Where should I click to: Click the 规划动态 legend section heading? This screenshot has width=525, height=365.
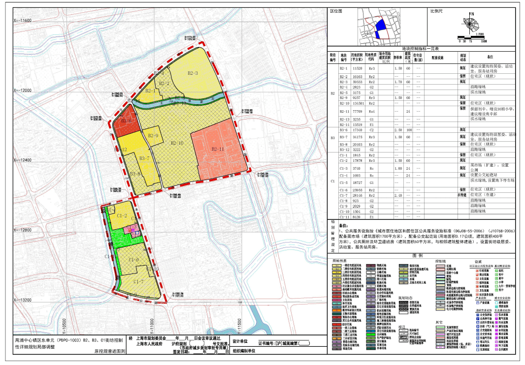tap(405, 298)
